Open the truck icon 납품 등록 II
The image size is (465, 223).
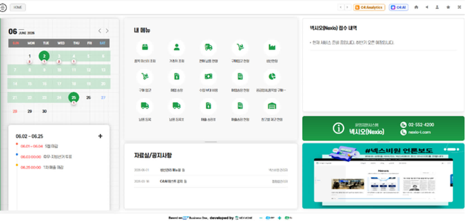pyautogui.click(x=177, y=106)
